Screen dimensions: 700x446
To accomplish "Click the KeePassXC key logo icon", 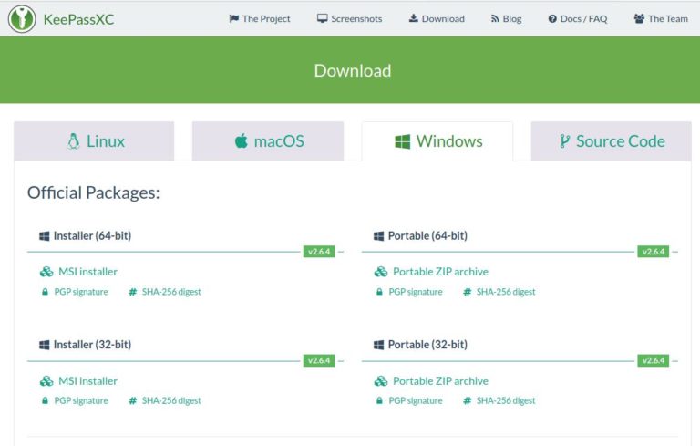I will click(22, 19).
